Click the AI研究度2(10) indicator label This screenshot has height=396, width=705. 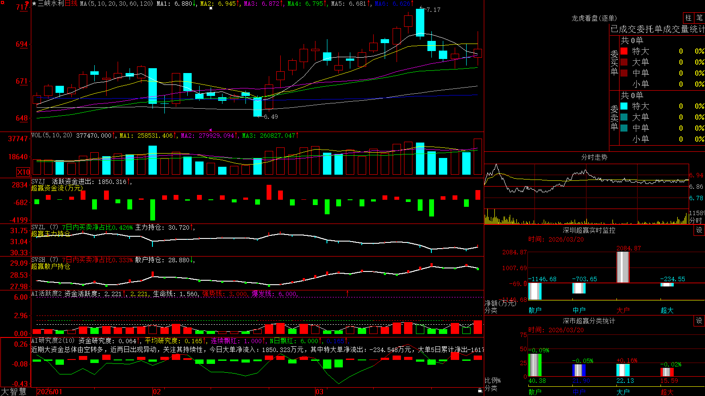click(53, 341)
